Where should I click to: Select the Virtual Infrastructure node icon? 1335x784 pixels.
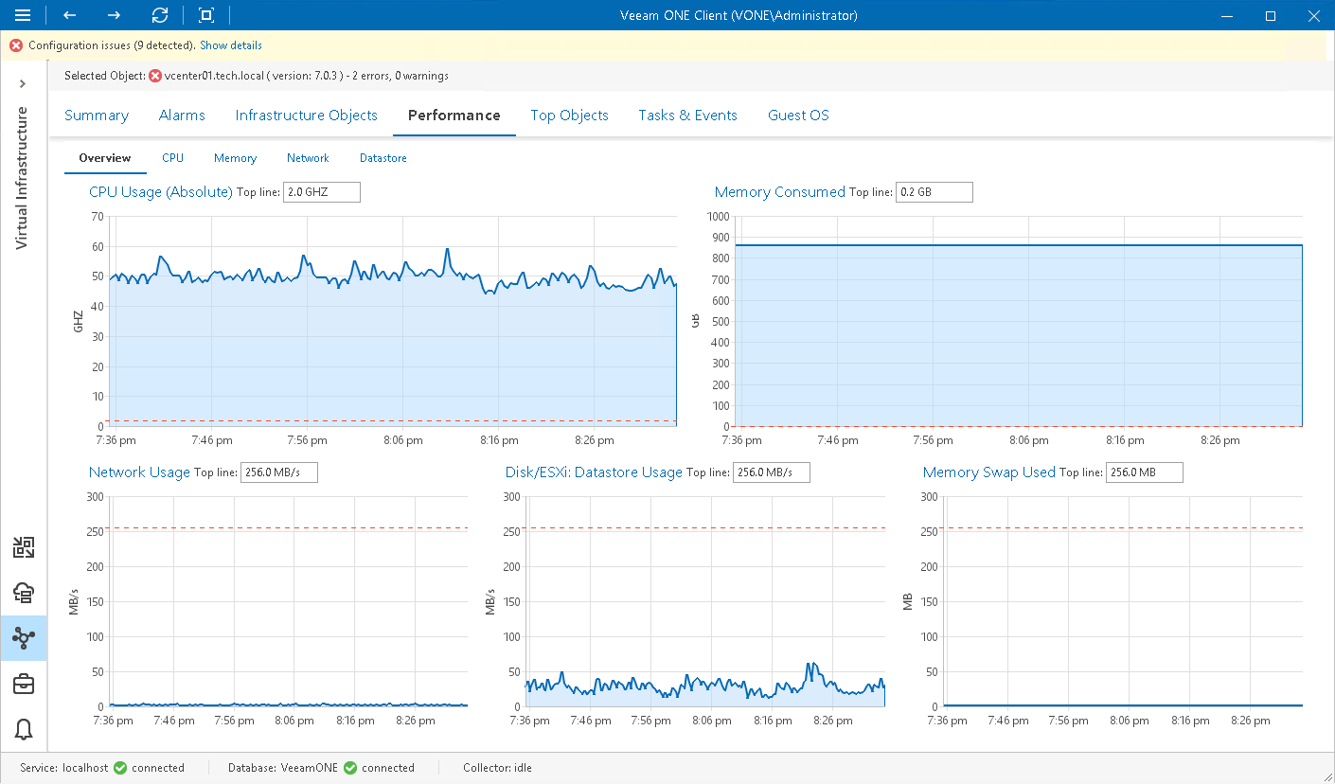click(24, 638)
